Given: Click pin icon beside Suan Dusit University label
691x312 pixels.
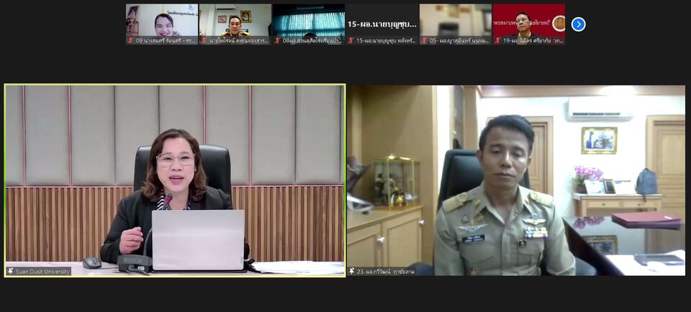Looking at the screenshot, I should (11, 271).
